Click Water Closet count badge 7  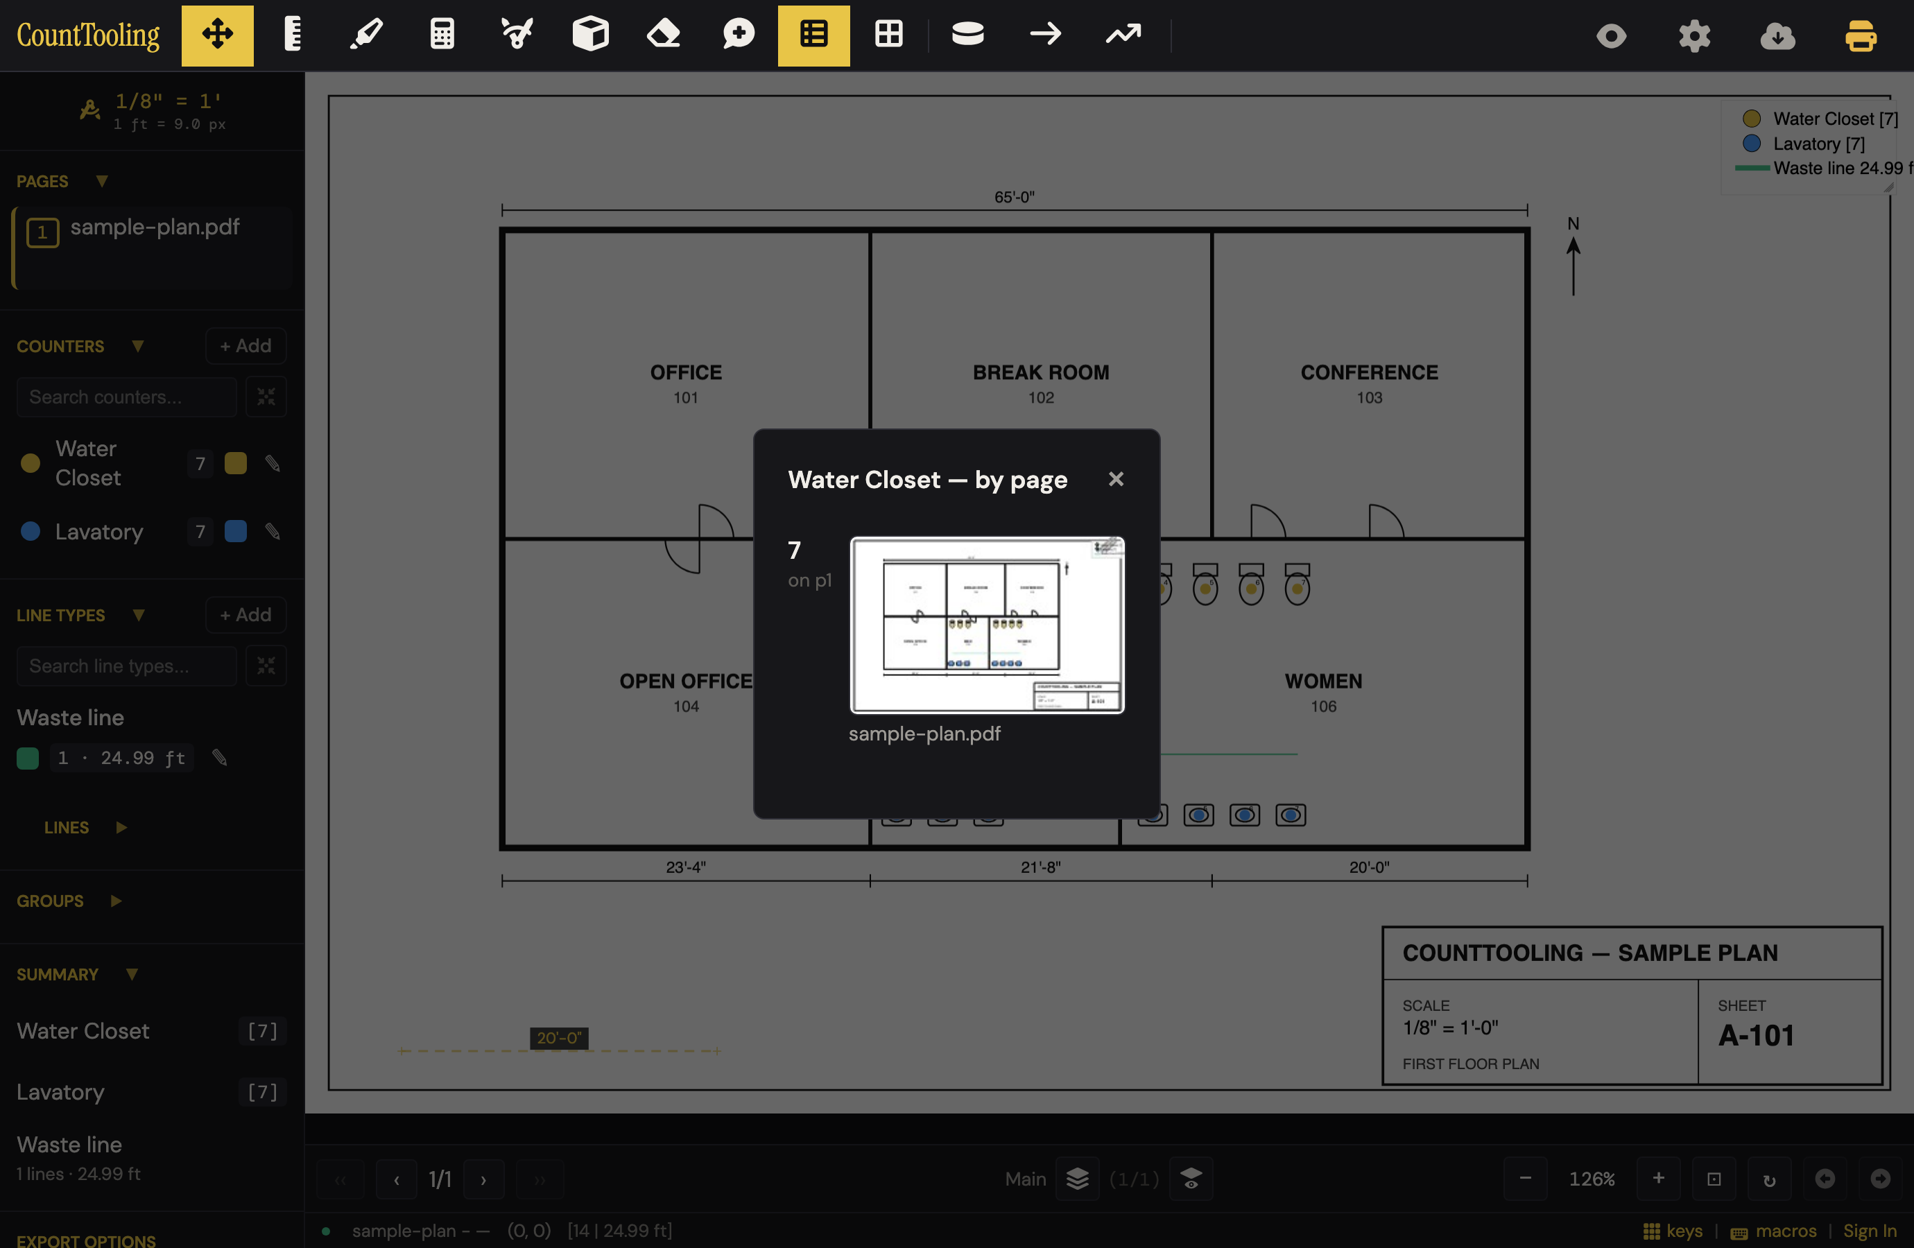click(200, 464)
